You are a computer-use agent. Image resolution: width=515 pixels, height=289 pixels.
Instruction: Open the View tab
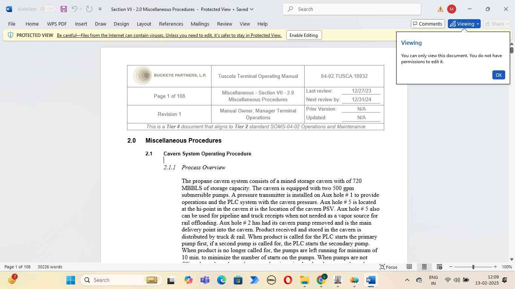245,24
